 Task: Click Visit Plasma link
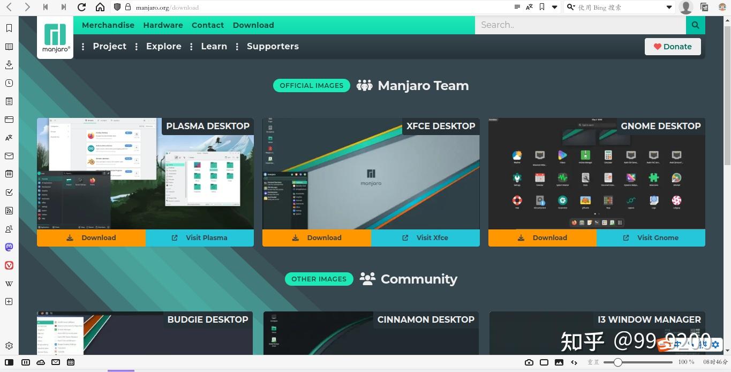[x=200, y=238]
